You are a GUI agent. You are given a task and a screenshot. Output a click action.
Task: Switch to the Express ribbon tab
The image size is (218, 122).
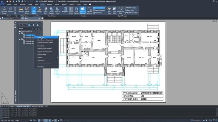tap(64, 4)
